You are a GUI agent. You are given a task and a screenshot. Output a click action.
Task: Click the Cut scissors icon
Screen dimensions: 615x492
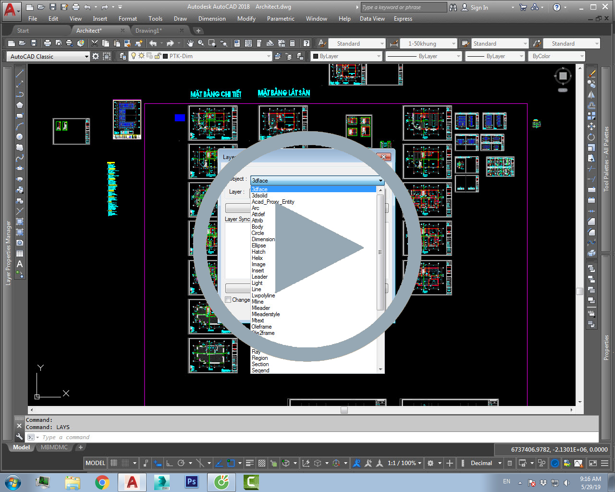tap(95, 43)
